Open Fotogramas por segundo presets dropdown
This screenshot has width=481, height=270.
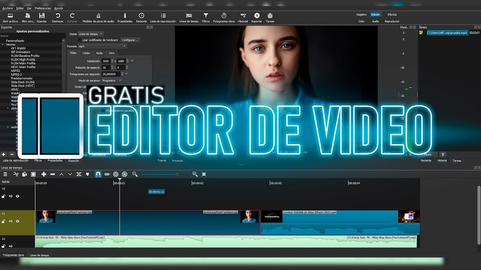pos(127,74)
